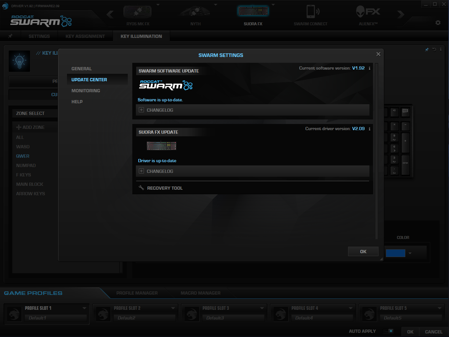Select the F KEYS zone

point(24,175)
